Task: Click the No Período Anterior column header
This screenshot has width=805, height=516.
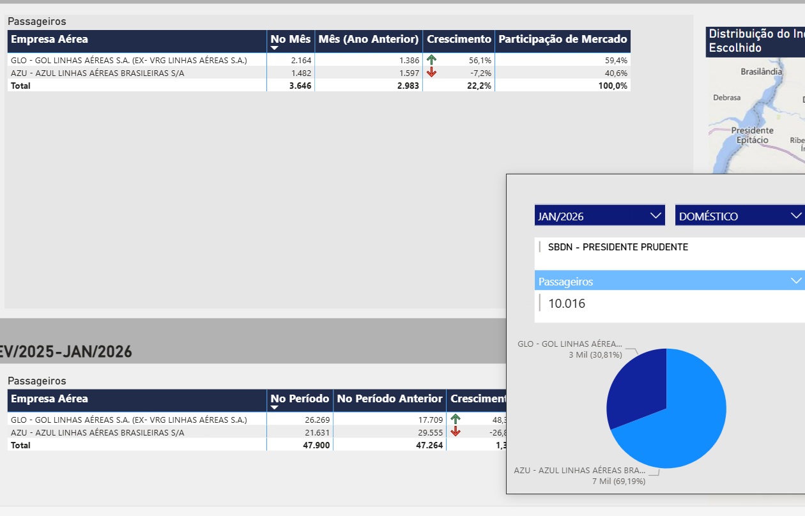Action: coord(389,399)
